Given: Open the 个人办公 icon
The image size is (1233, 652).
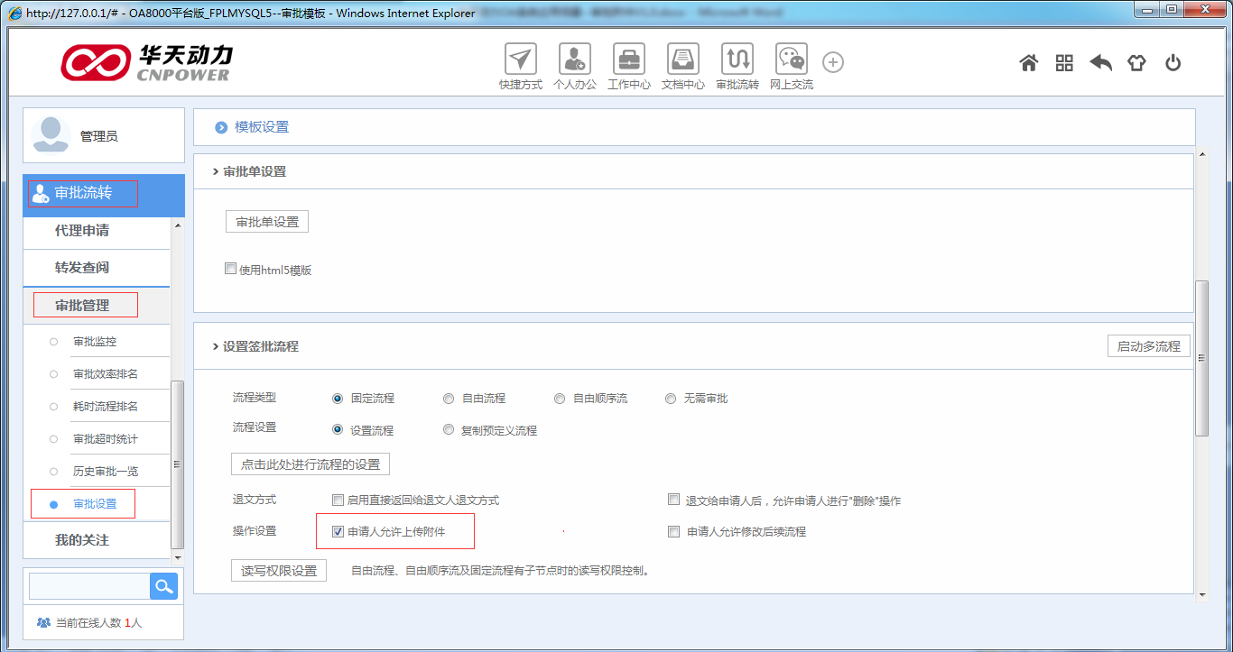Looking at the screenshot, I should pyautogui.click(x=575, y=60).
